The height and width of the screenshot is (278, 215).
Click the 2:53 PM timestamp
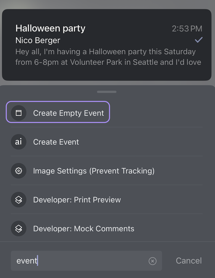(x=187, y=29)
